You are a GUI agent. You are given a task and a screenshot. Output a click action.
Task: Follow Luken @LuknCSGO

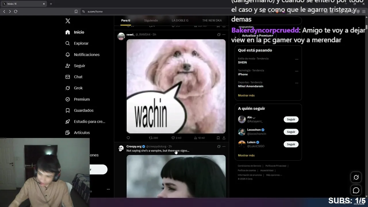tap(291, 144)
